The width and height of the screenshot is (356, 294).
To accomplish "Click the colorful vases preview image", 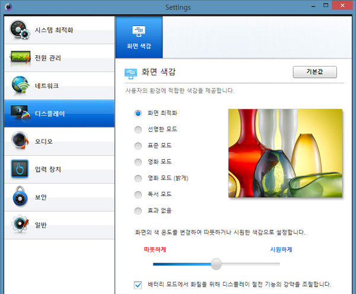I will click(285, 153).
